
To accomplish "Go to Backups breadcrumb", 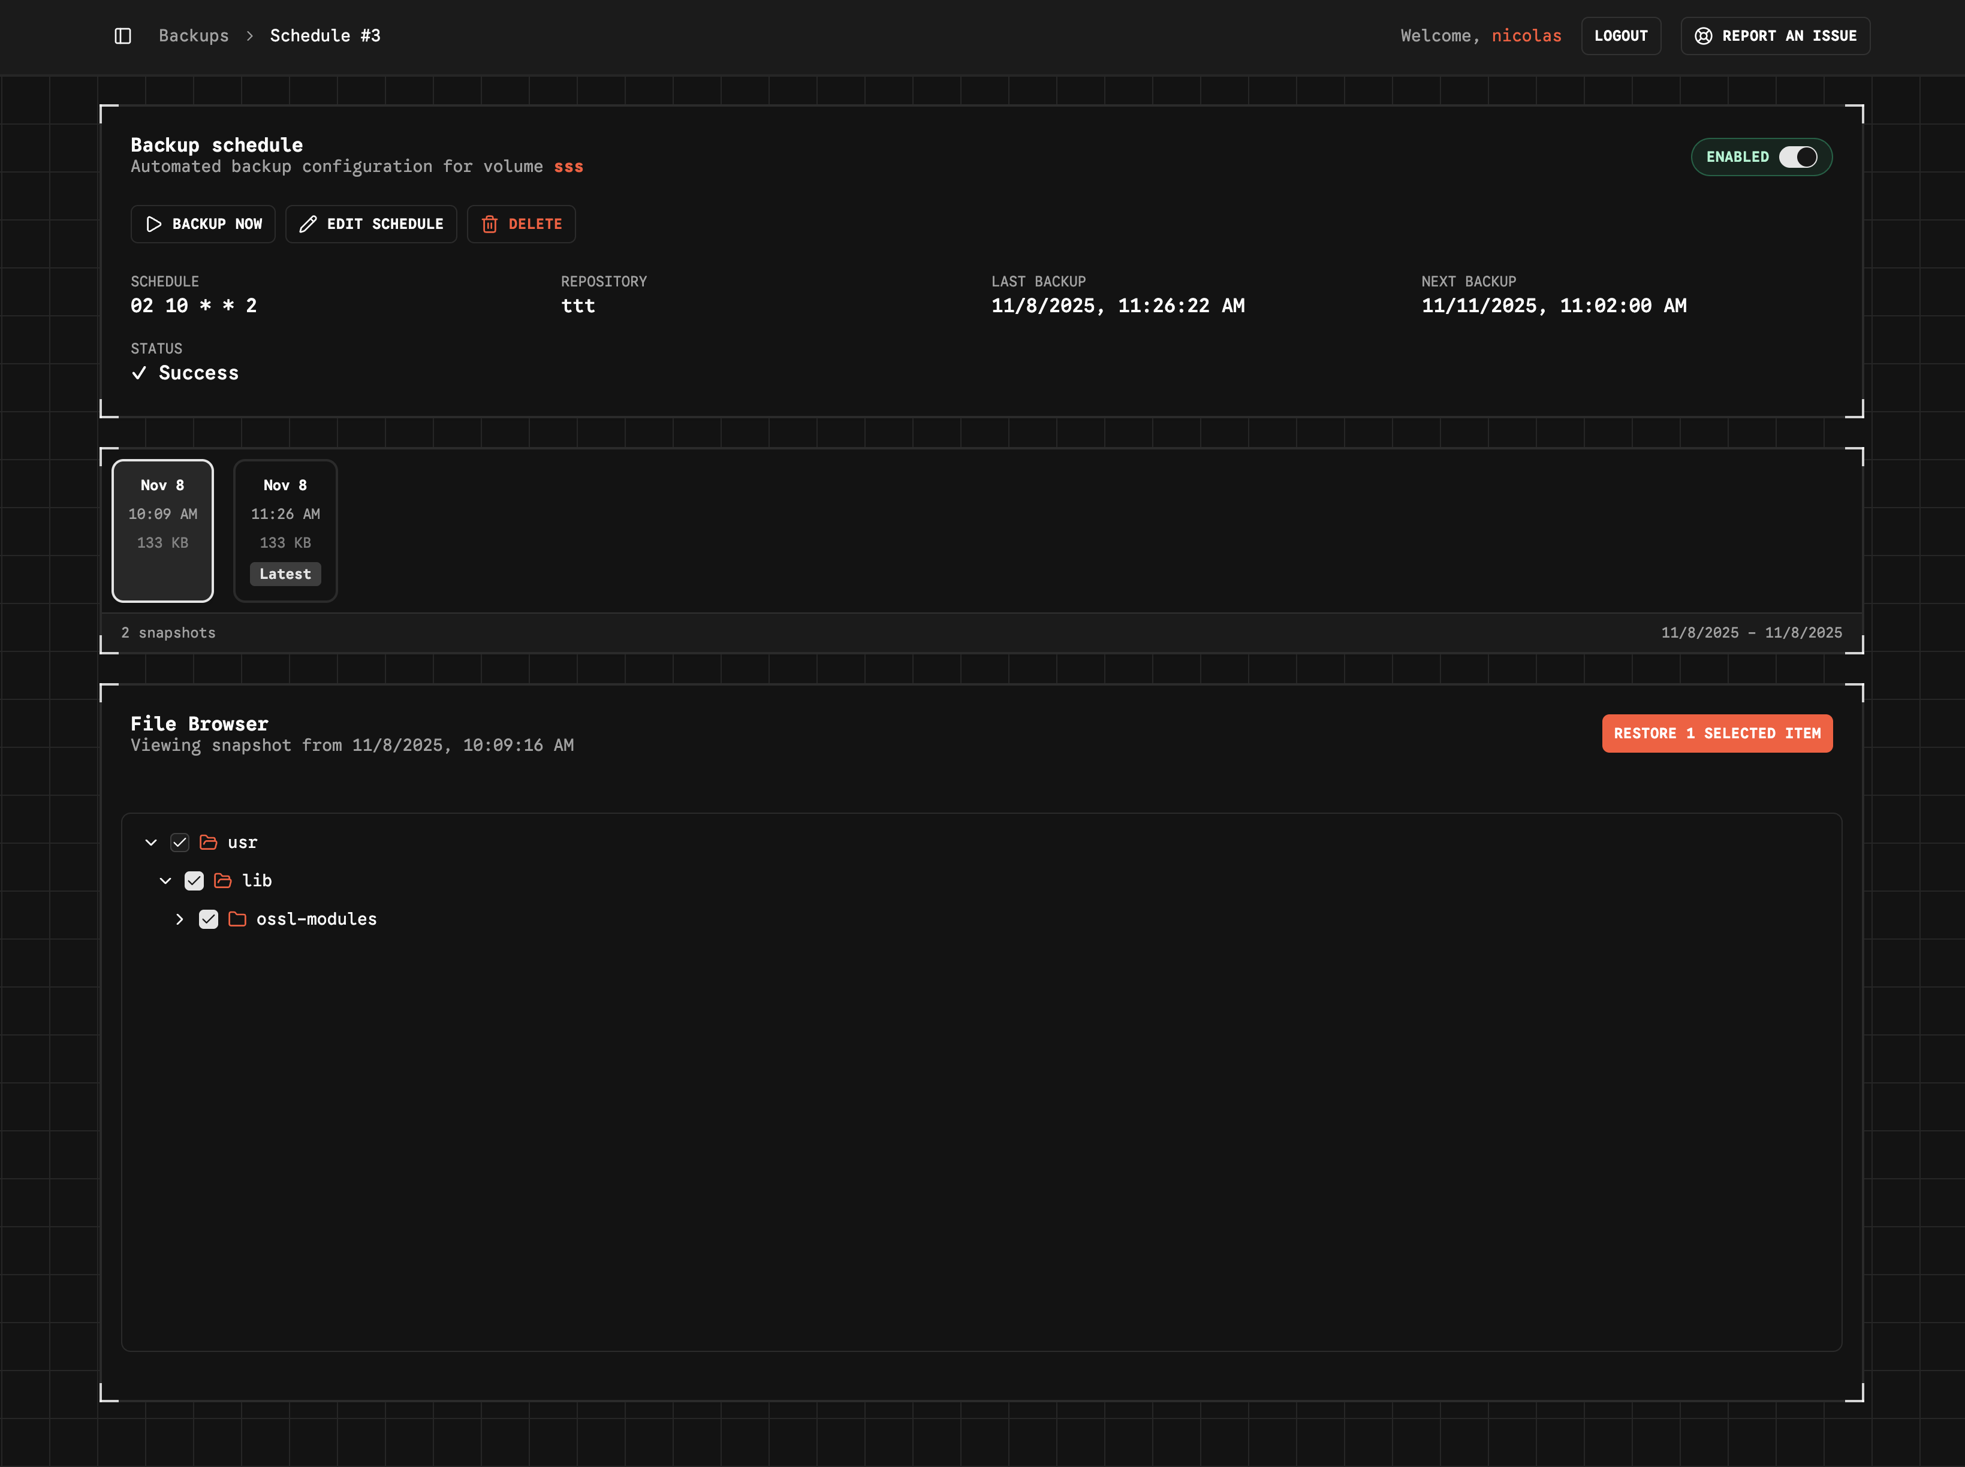I will point(194,35).
